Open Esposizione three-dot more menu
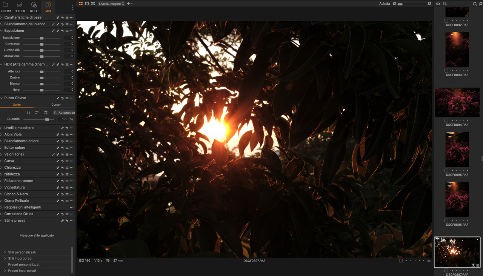 (72, 31)
